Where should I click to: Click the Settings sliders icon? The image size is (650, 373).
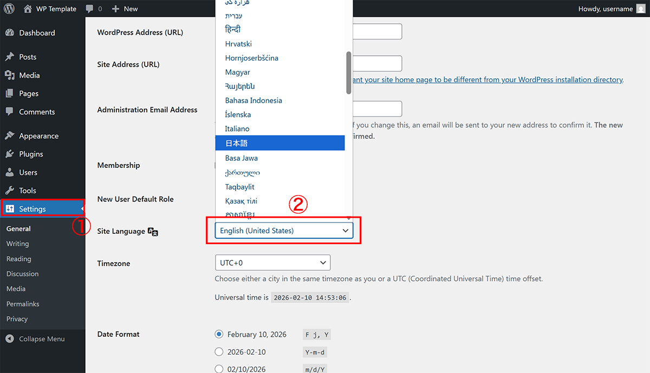coord(10,209)
